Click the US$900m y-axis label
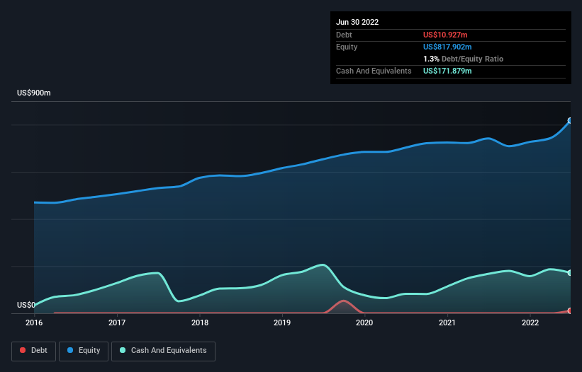This screenshot has width=582, height=372. (34, 93)
